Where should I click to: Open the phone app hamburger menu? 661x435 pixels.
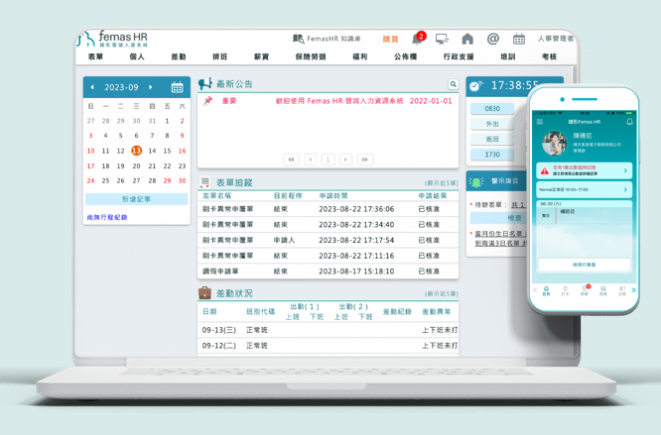(x=540, y=122)
